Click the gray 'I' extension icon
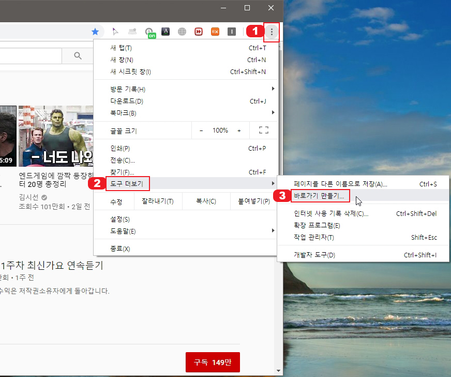 [231, 31]
